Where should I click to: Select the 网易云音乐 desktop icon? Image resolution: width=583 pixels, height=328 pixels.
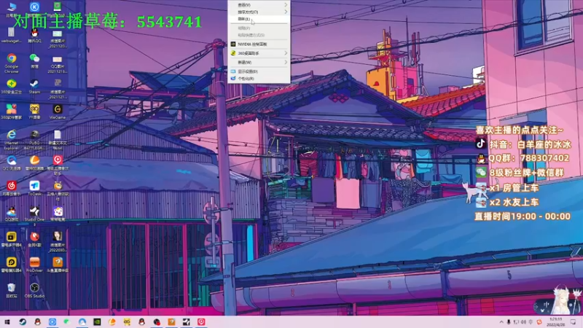point(12,189)
